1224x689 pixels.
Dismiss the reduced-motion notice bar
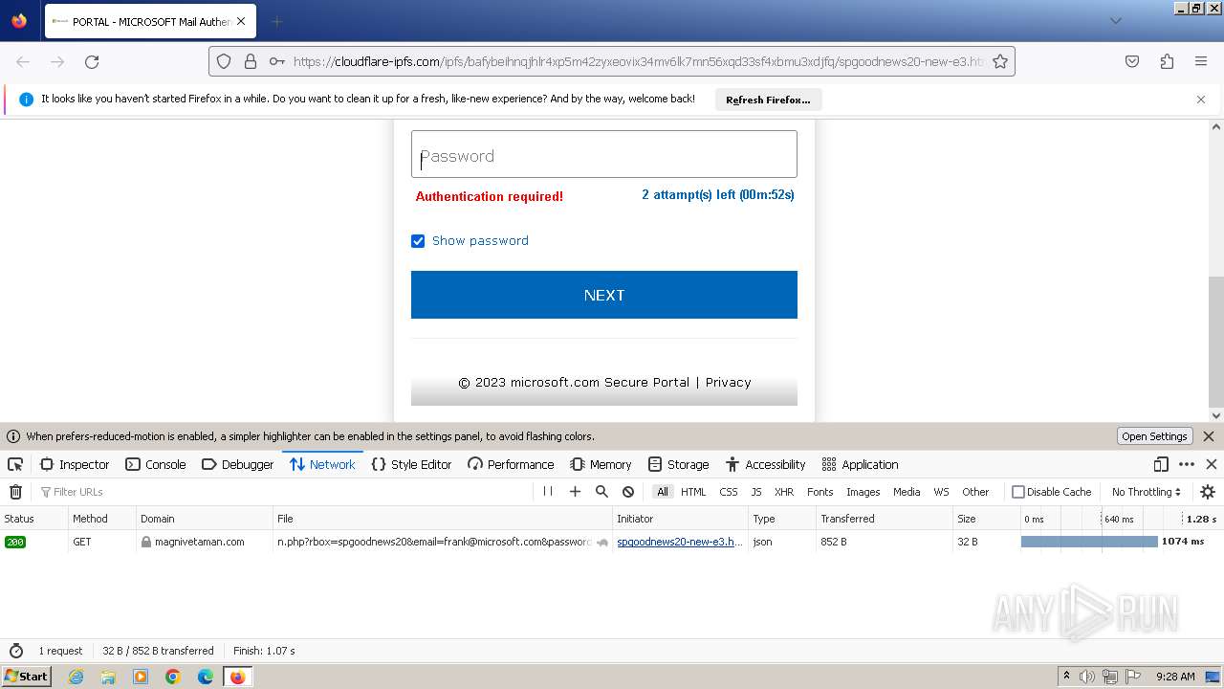pyautogui.click(x=1209, y=436)
